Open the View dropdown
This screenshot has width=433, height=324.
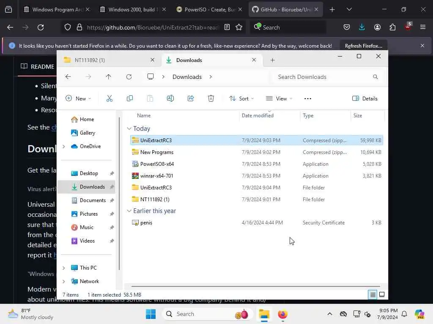pyautogui.click(x=279, y=98)
